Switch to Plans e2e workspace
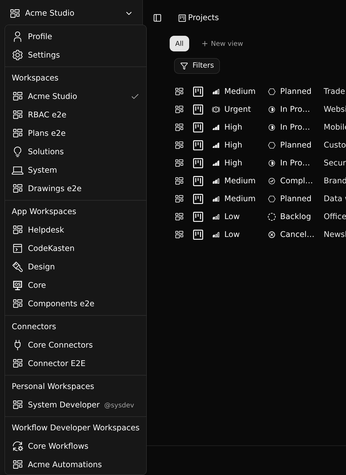The image size is (346, 475). 76,133
